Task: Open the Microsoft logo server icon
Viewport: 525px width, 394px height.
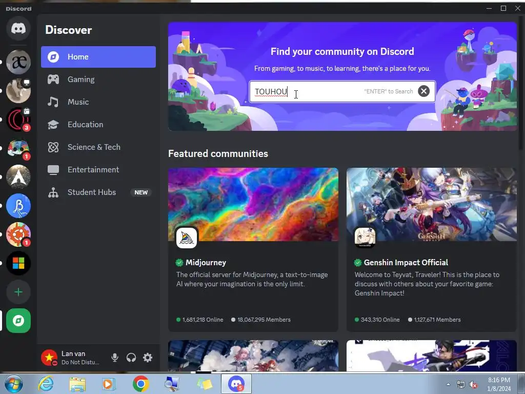Action: tap(18, 263)
